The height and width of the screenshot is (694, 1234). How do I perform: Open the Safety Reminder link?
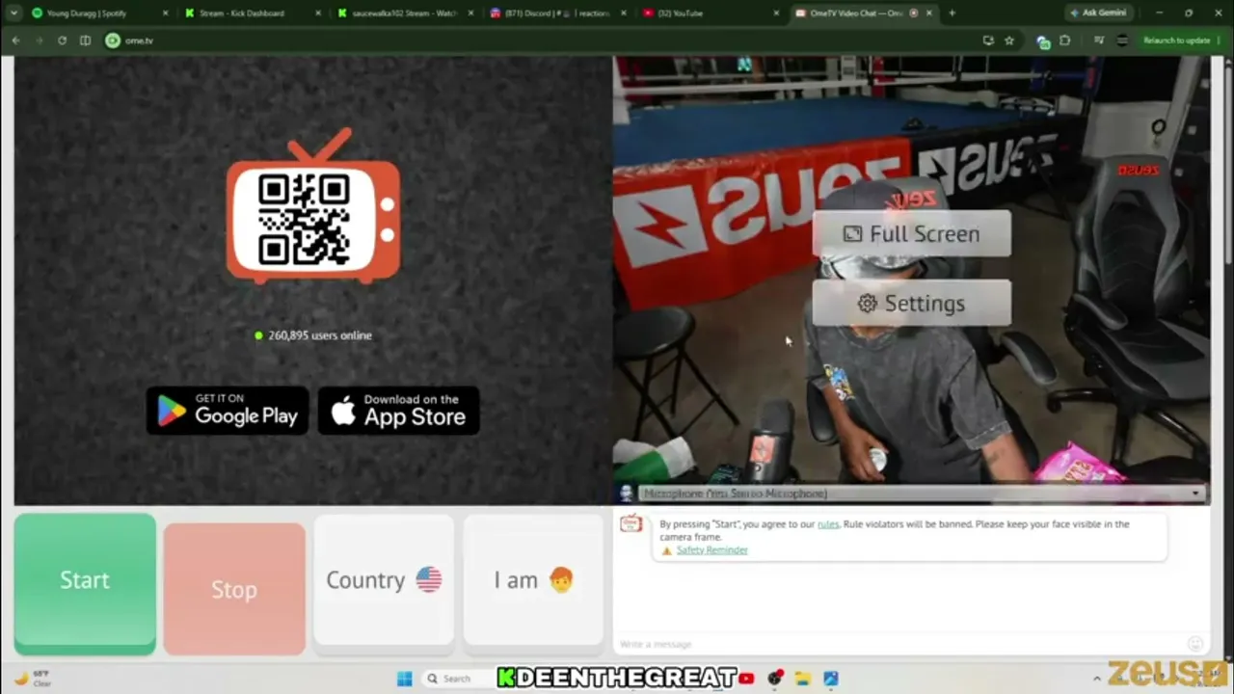[x=711, y=550]
